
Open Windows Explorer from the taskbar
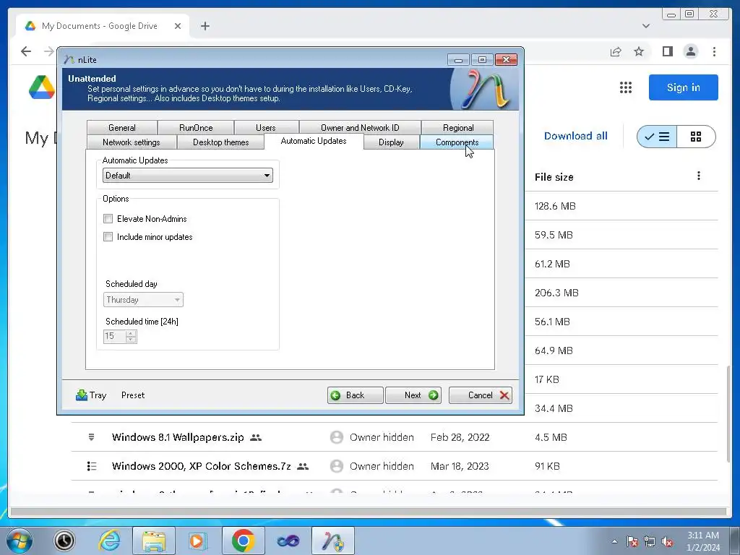154,541
